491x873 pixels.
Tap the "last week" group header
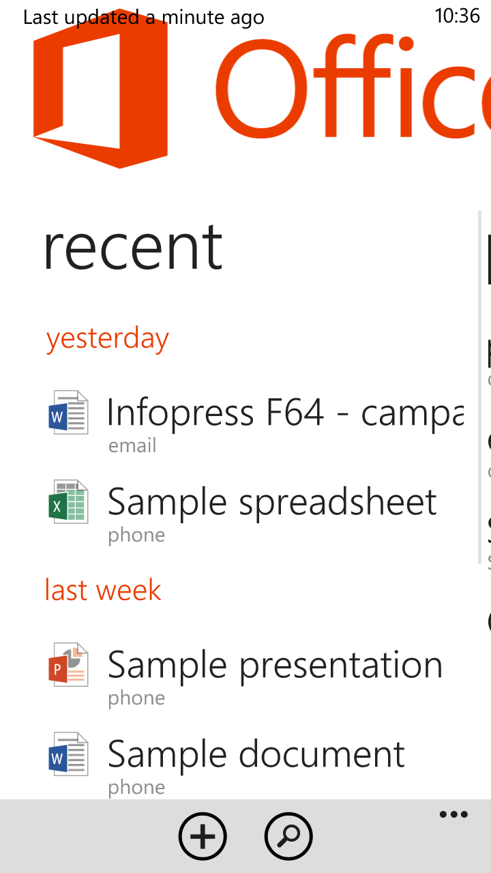coord(103,591)
